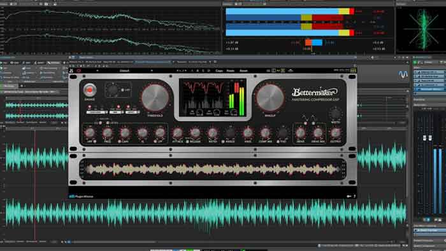Image resolution: width=446 pixels, height=251 pixels.
Task: Toggle the Range LED switch
Action: click(x=223, y=141)
